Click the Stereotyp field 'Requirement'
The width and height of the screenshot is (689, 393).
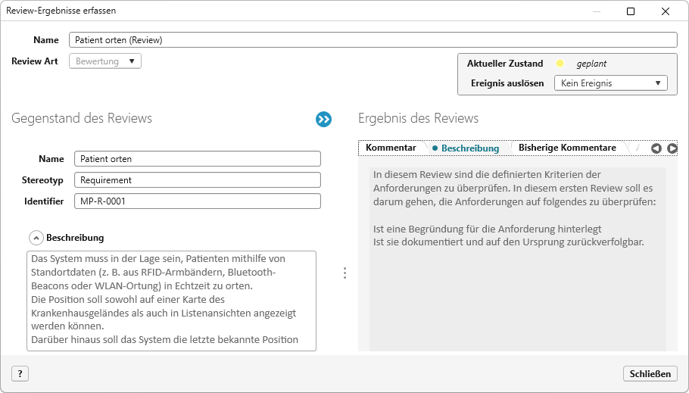pos(198,179)
